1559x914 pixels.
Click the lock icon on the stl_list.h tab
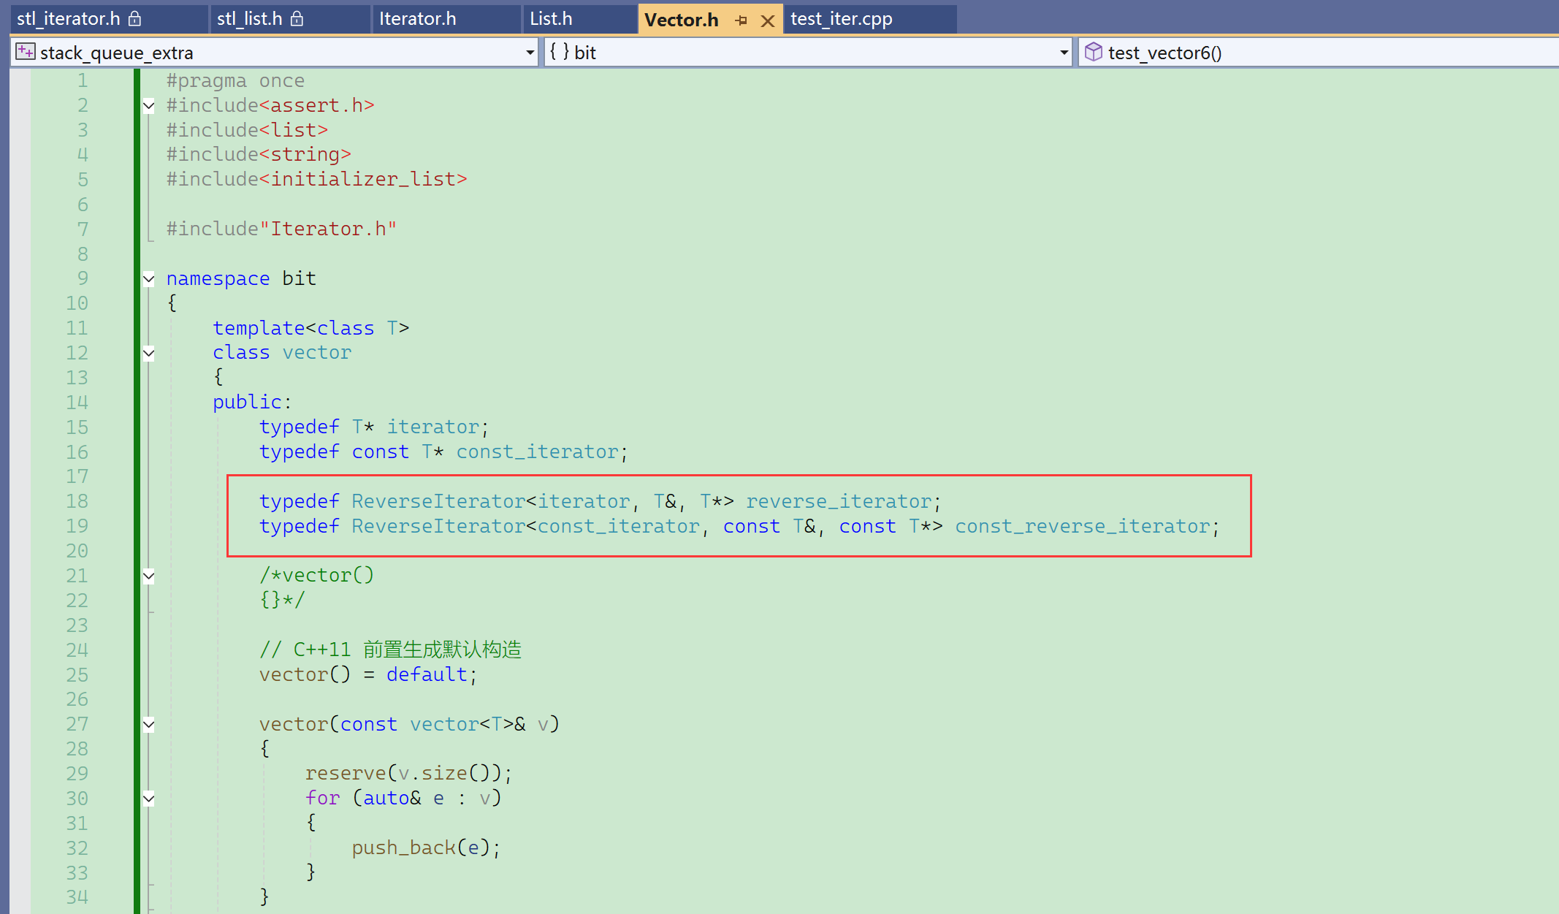pos(297,19)
